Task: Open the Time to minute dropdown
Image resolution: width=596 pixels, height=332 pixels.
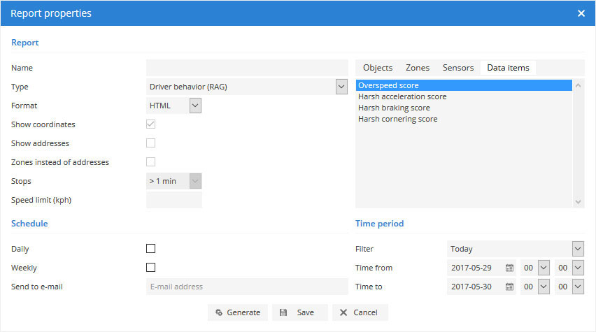Action: tap(577, 287)
